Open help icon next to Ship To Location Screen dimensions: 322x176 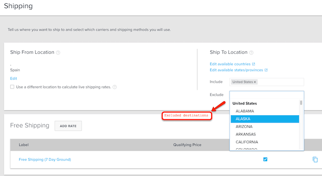[251, 53]
